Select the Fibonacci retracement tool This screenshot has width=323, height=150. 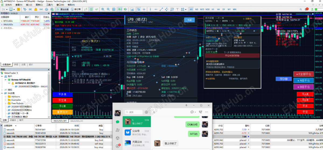click(x=172, y=9)
